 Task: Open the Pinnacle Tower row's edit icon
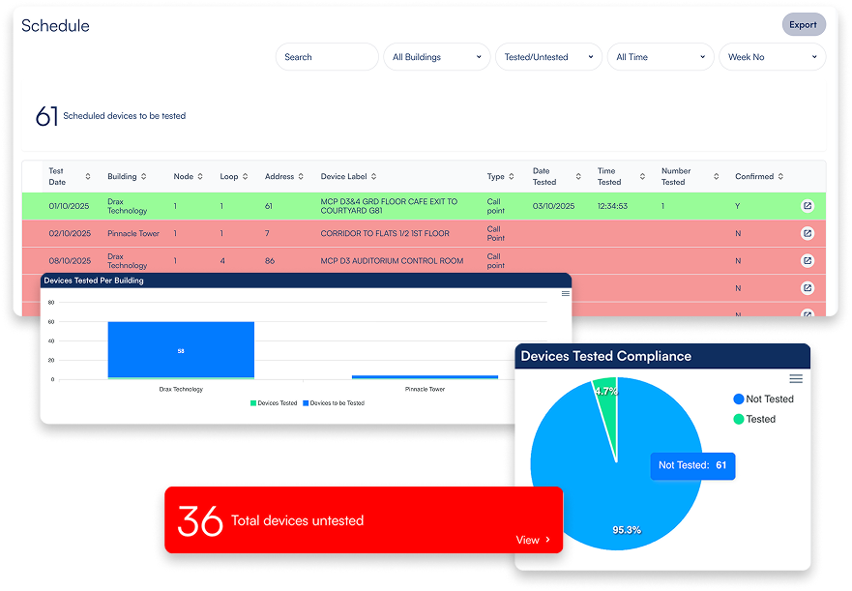coord(808,233)
